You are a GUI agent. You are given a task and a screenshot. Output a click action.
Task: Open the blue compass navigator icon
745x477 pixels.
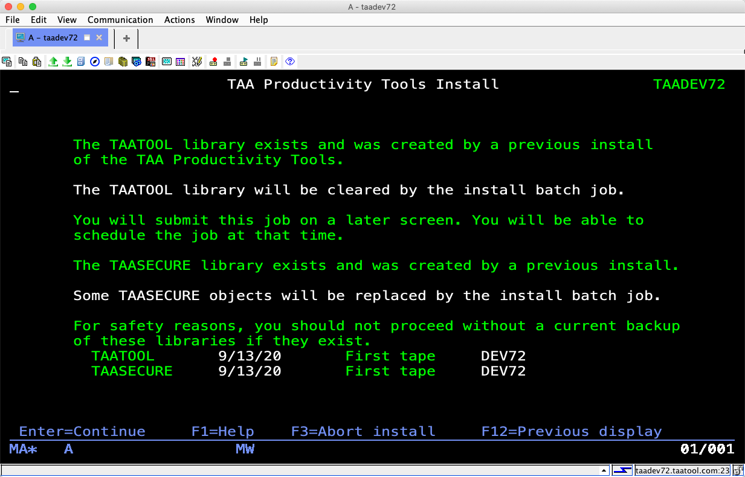coord(95,62)
